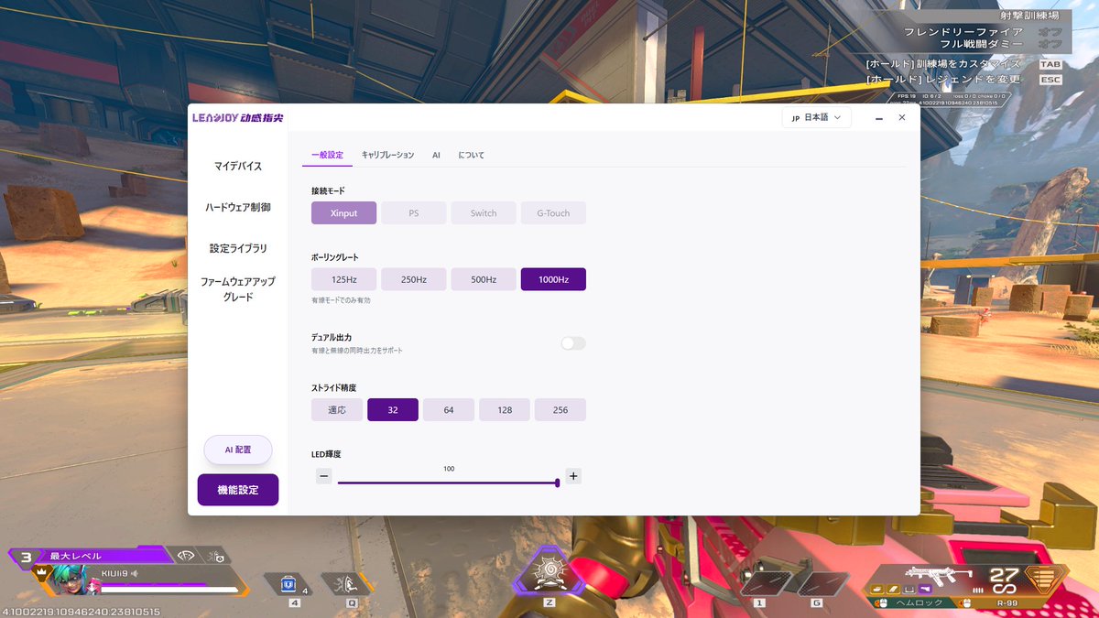1099x618 pixels.
Task: Click the Z ability icon in game HUD
Action: click(x=549, y=575)
